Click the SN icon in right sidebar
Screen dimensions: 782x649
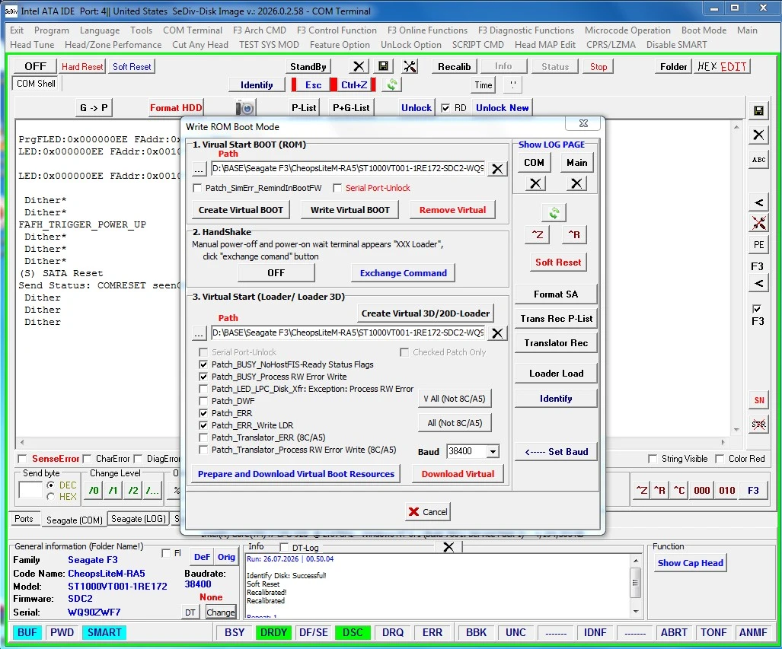[758, 399]
